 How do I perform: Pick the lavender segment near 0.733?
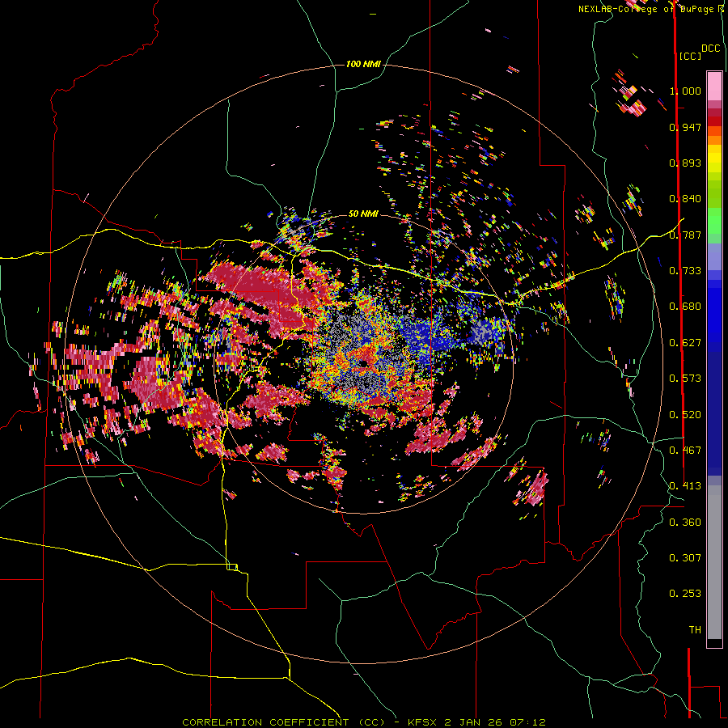(x=714, y=256)
